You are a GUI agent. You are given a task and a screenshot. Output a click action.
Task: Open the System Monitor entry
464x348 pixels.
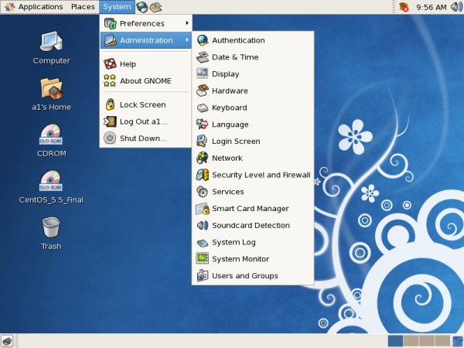pyautogui.click(x=253, y=258)
